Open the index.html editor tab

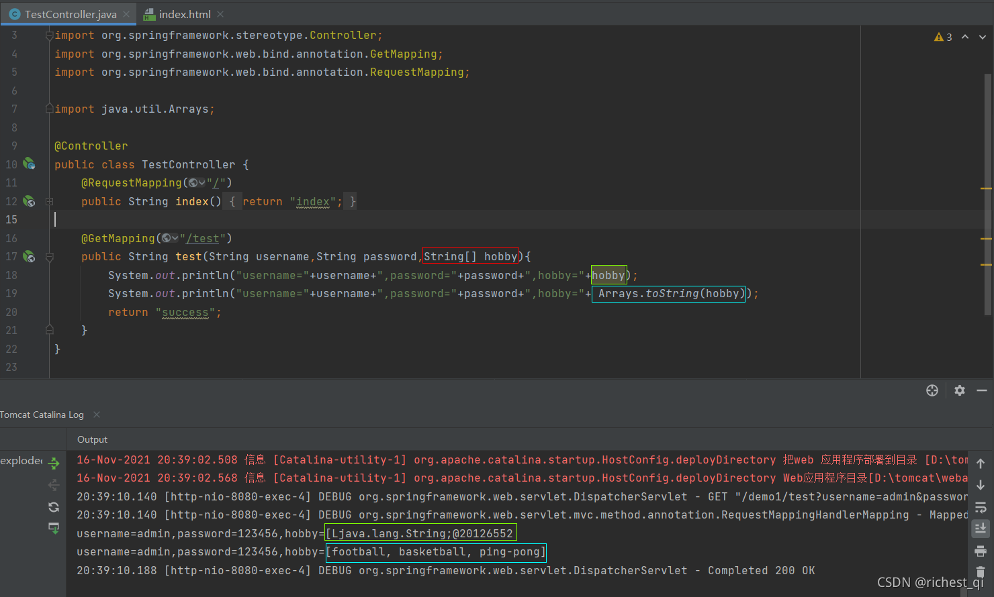(x=185, y=14)
